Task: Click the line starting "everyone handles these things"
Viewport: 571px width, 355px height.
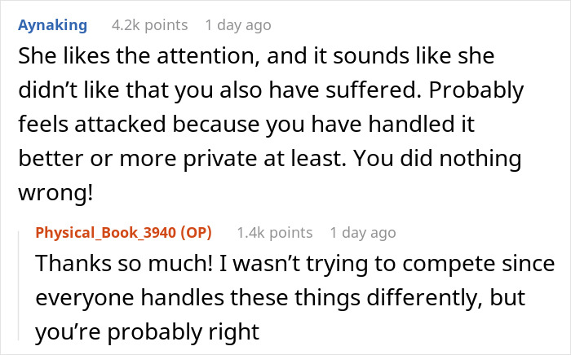Action: pyautogui.click(x=280, y=298)
